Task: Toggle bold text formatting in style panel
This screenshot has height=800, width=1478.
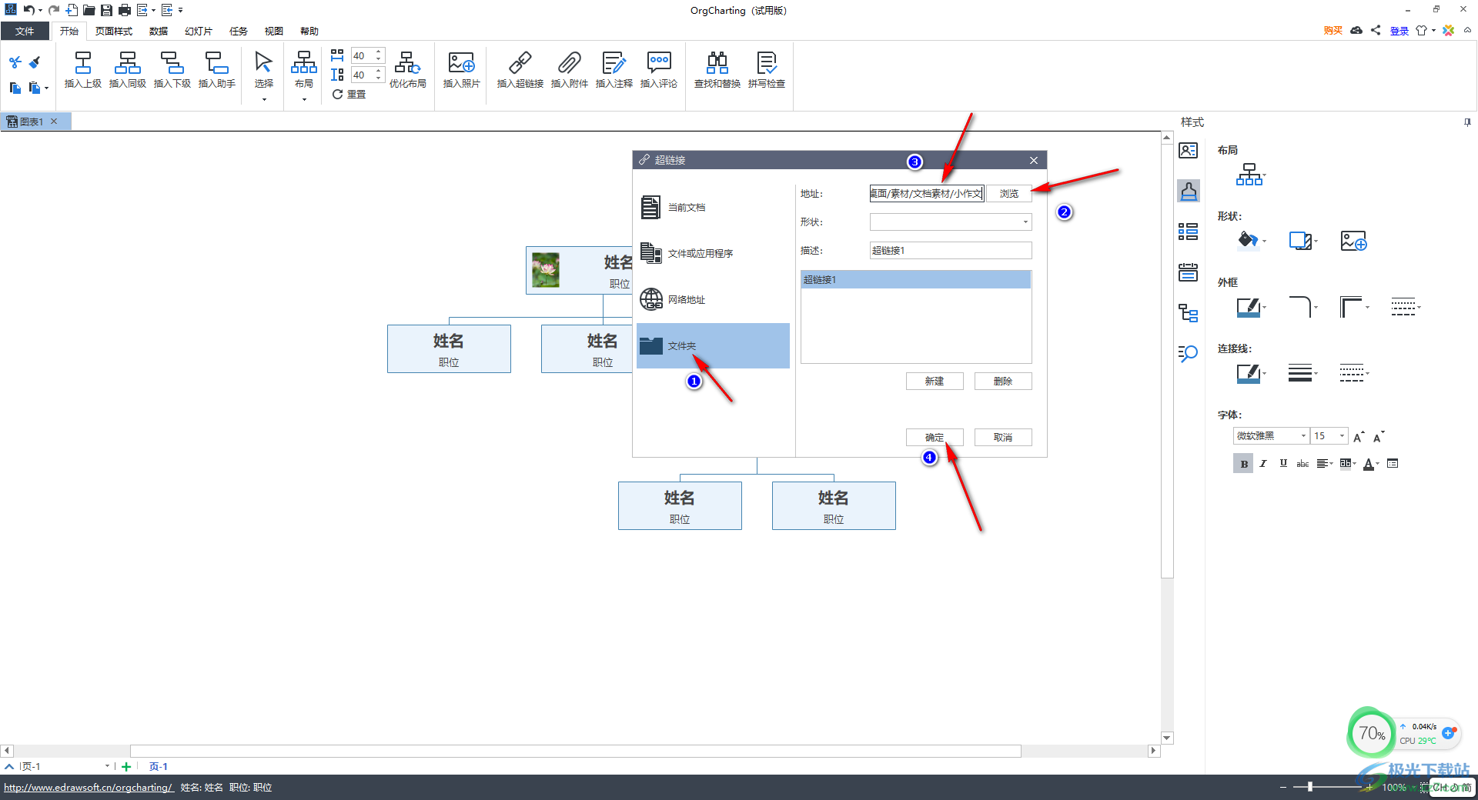Action: click(1243, 464)
